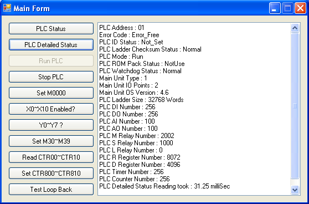Click 'PLC AI Number : 100' line
The height and width of the screenshot is (204, 309).
point(127,121)
